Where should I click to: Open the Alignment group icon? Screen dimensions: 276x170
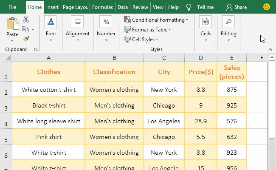(x=77, y=22)
